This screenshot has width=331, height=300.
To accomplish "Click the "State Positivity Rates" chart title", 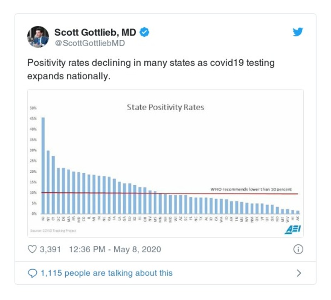I will coord(165,107).
